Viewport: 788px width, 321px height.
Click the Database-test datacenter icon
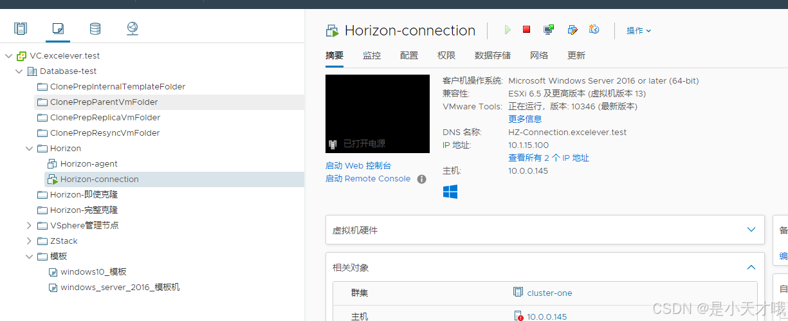tap(32, 71)
